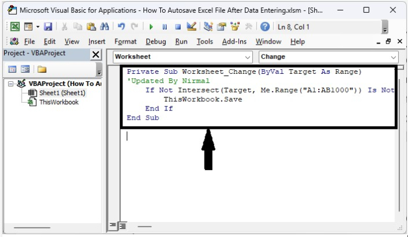Open the File menu
Viewport: 408px width, 237px height.
29,41
